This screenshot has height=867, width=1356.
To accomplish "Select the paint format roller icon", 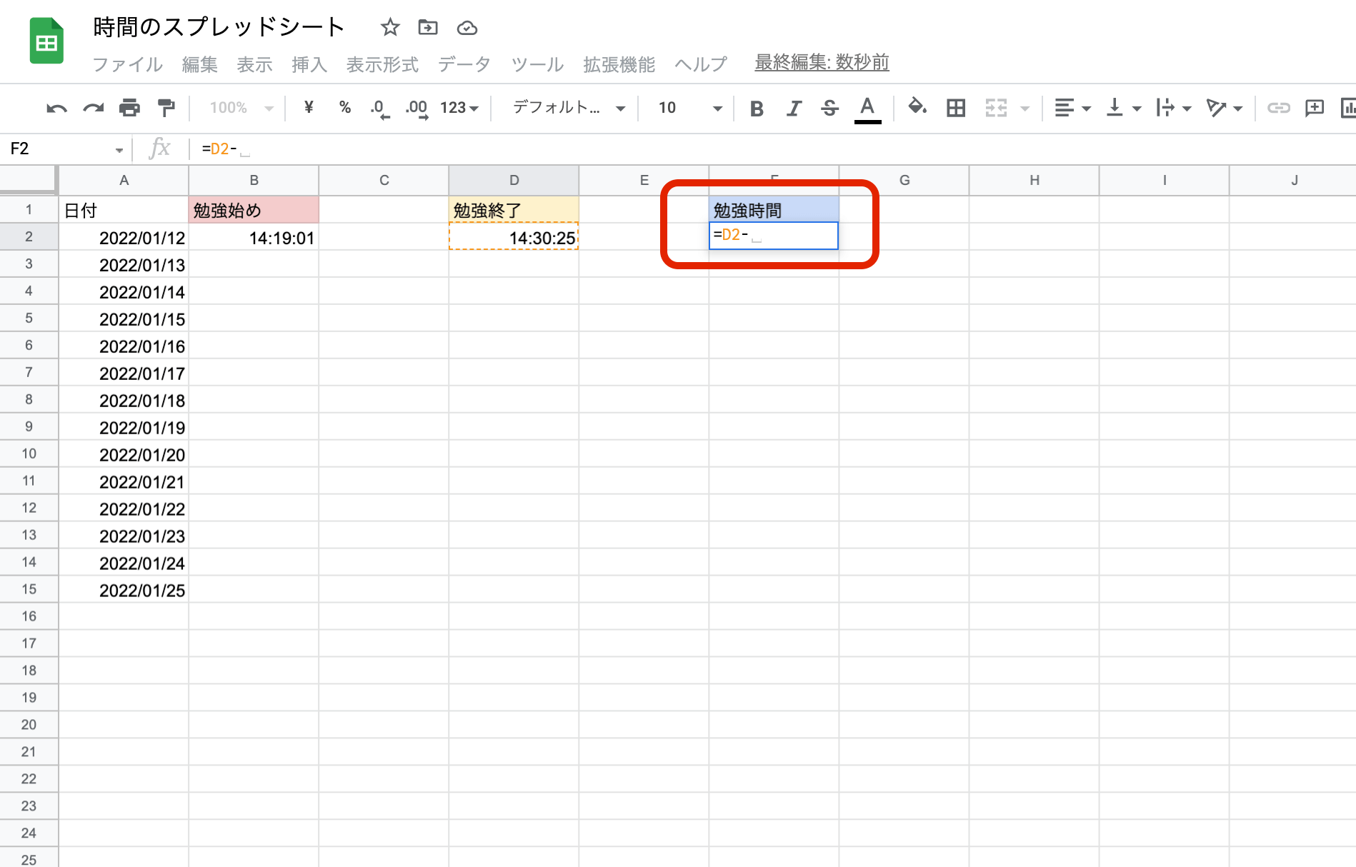I will (x=166, y=108).
